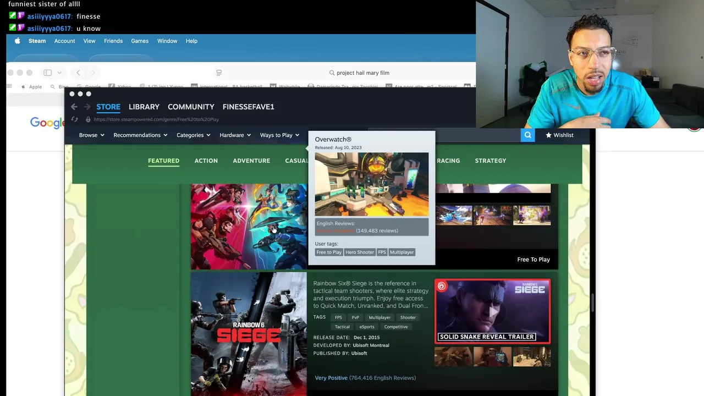Switch to the LIBRARY tab

[144, 107]
